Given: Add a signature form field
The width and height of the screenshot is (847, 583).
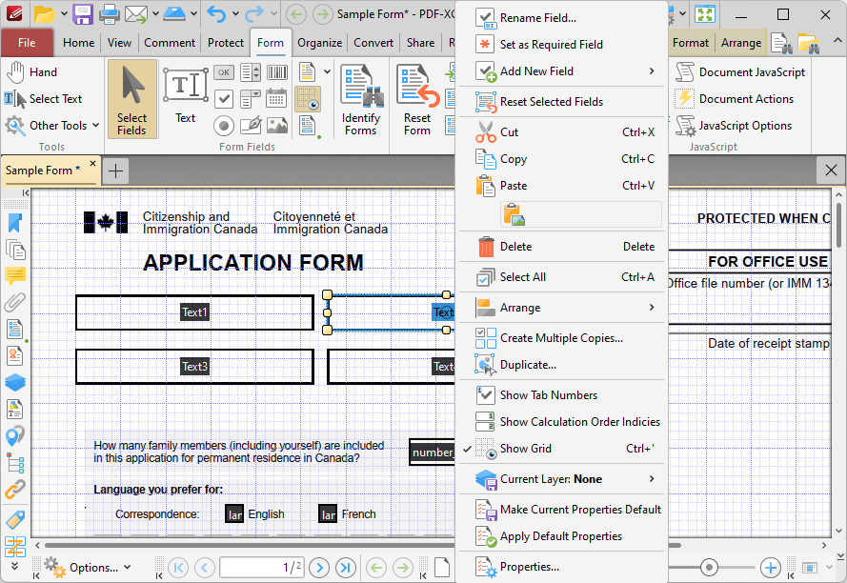Looking at the screenshot, I should click(251, 126).
